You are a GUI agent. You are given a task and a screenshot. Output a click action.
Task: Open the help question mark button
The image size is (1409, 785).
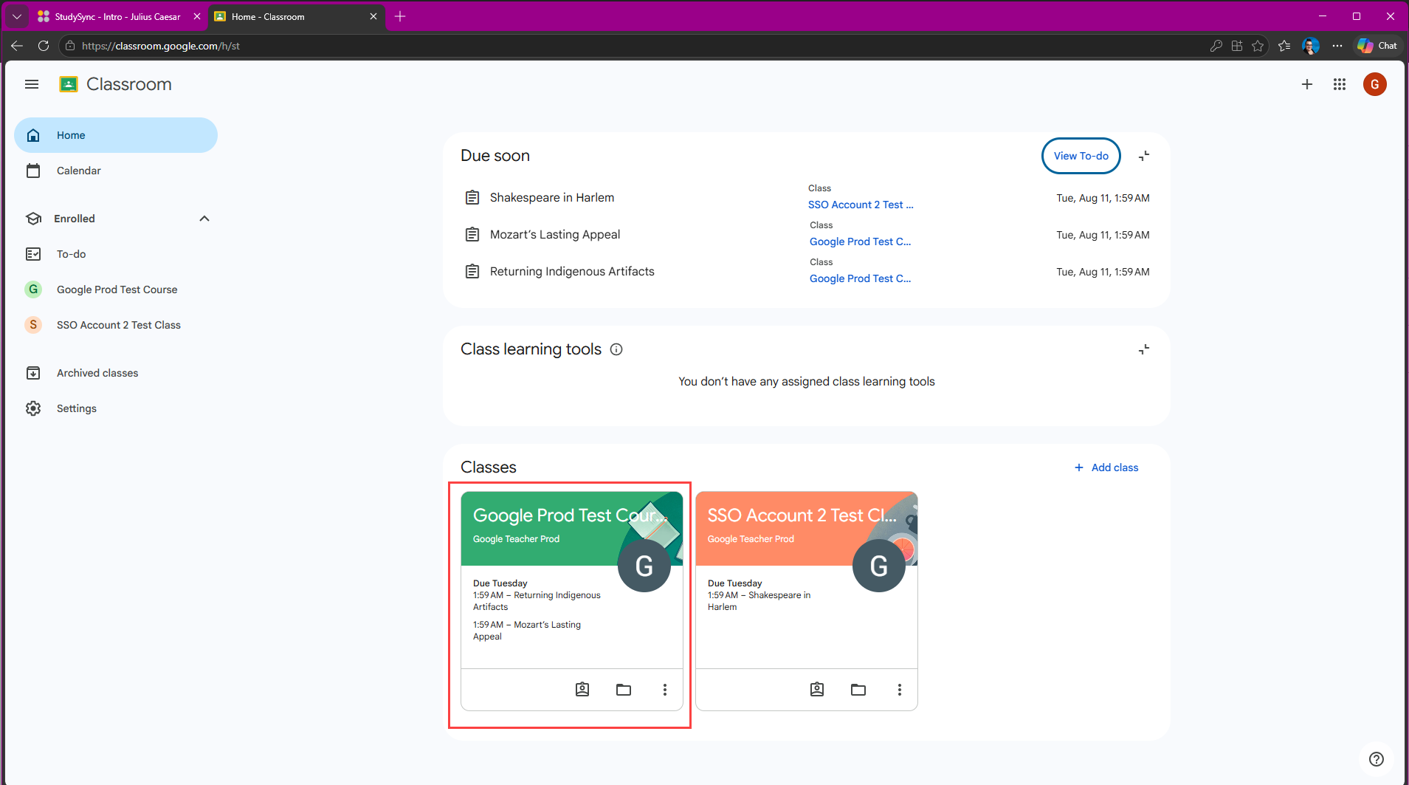(x=1377, y=759)
